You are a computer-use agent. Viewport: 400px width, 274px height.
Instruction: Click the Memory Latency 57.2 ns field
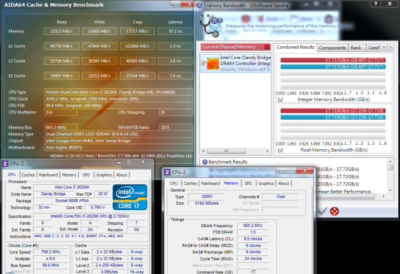pyautogui.click(x=175, y=31)
